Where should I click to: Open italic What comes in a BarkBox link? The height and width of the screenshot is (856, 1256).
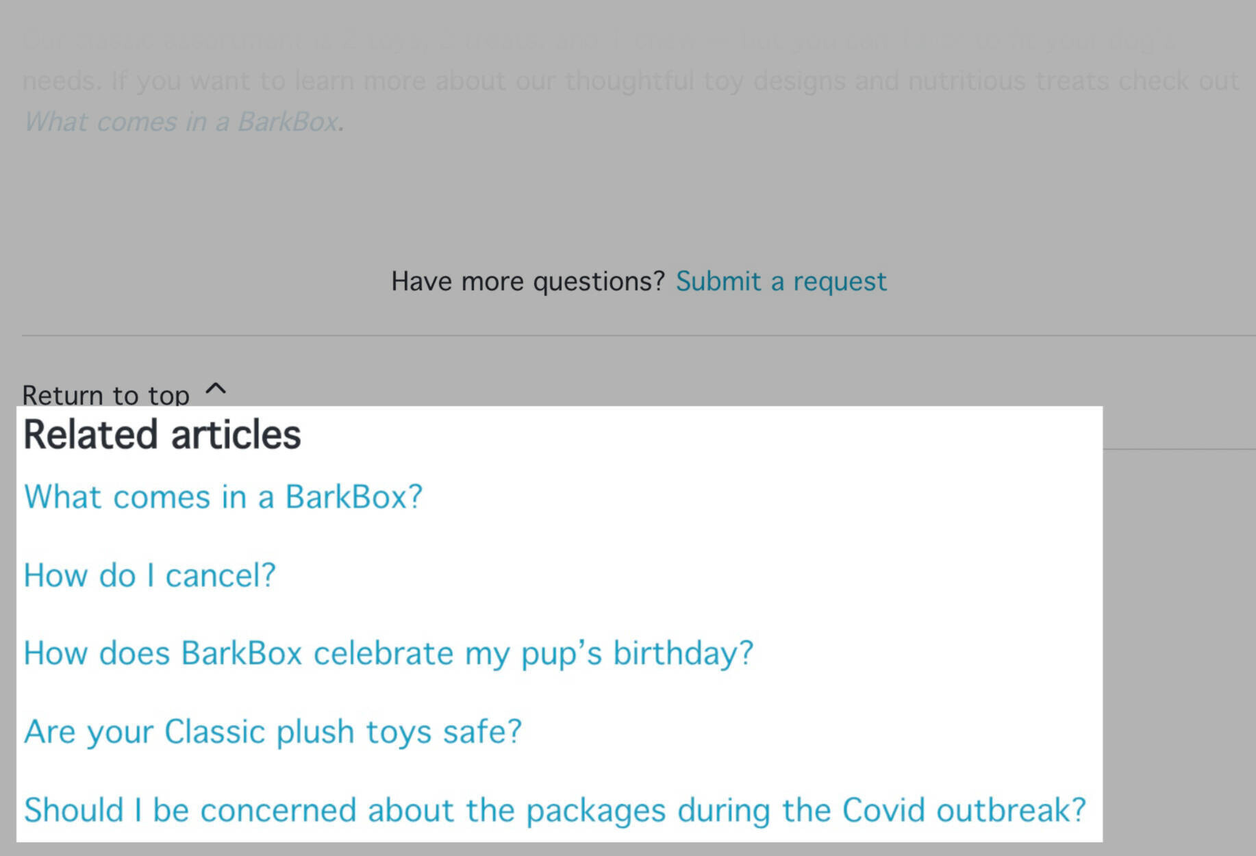pyautogui.click(x=181, y=122)
